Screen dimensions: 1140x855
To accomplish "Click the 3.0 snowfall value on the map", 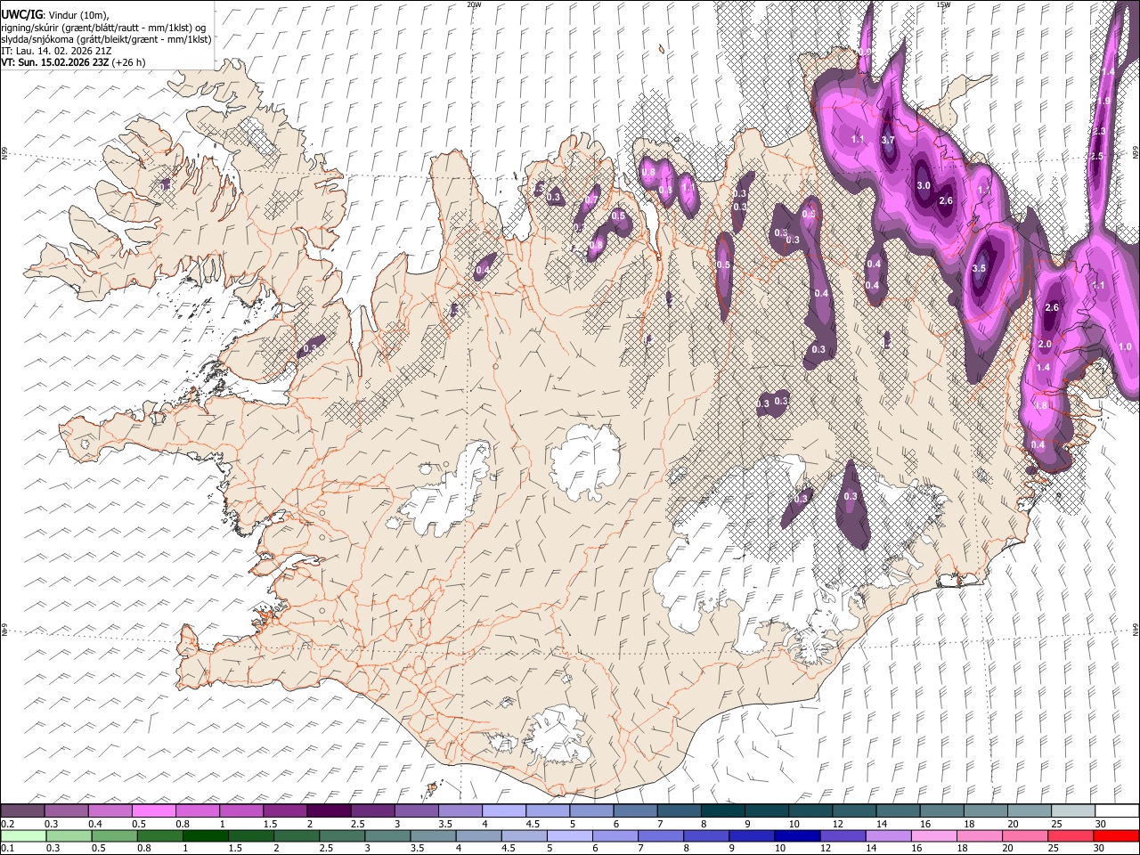I will pyautogui.click(x=924, y=186).
